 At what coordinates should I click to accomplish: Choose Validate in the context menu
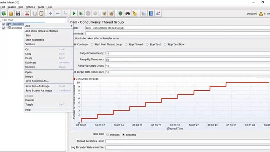click(49, 44)
